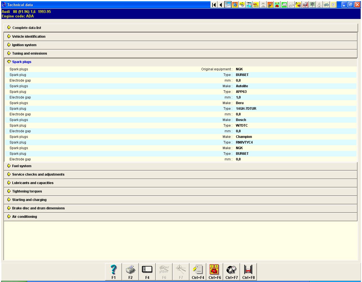Click the F4 screen display button
Image resolution: width=362 pixels, height=282 pixels.
click(x=147, y=272)
